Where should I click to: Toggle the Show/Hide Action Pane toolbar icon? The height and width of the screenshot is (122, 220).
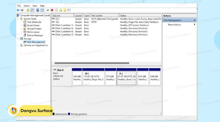click(x=42, y=10)
